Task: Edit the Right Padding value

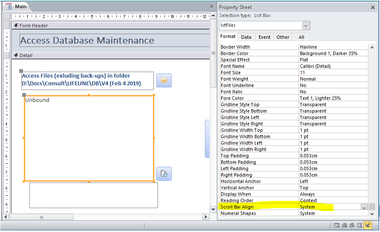Action: [x=334, y=175]
